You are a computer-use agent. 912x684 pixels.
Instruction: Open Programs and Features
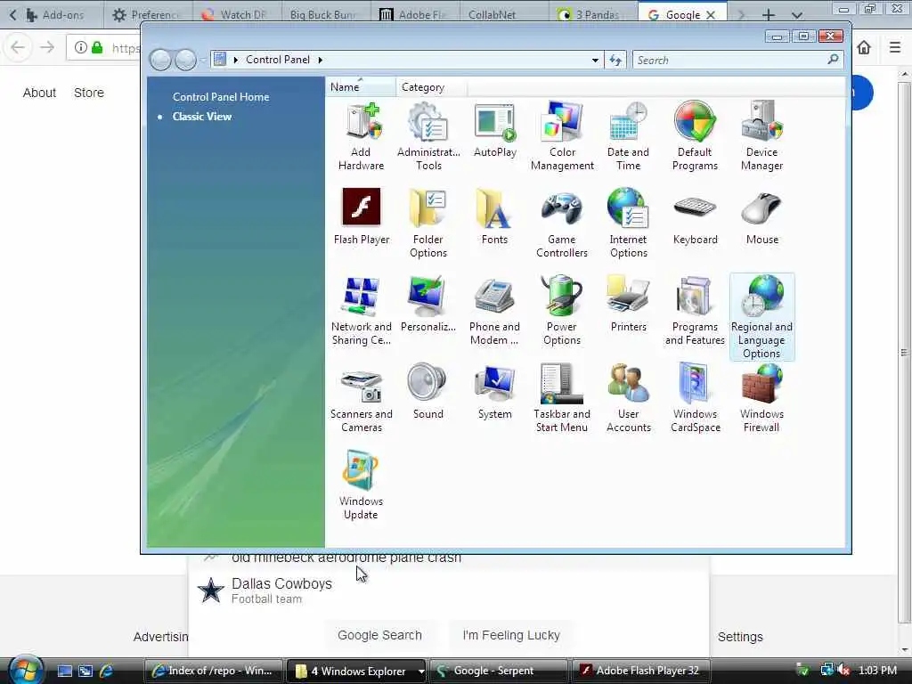695,311
